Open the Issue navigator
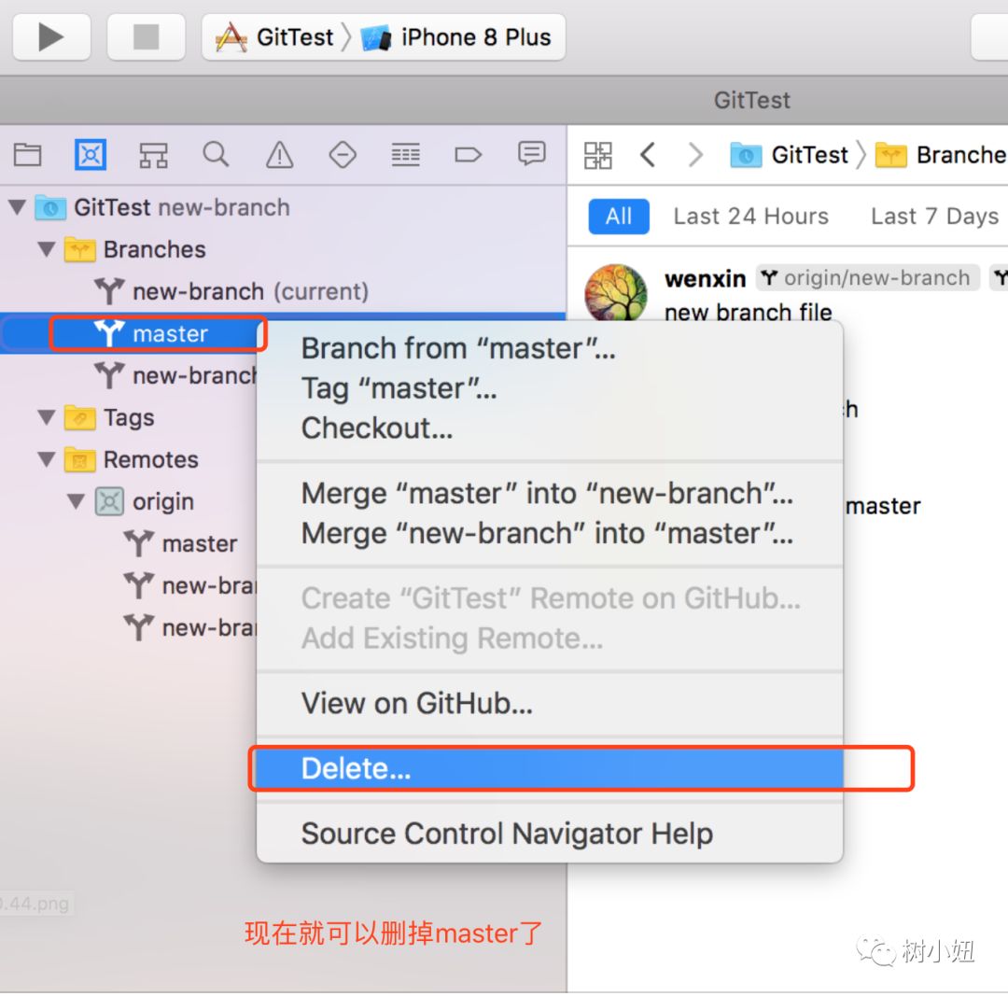Image resolution: width=1008 pixels, height=996 pixels. tap(280, 154)
